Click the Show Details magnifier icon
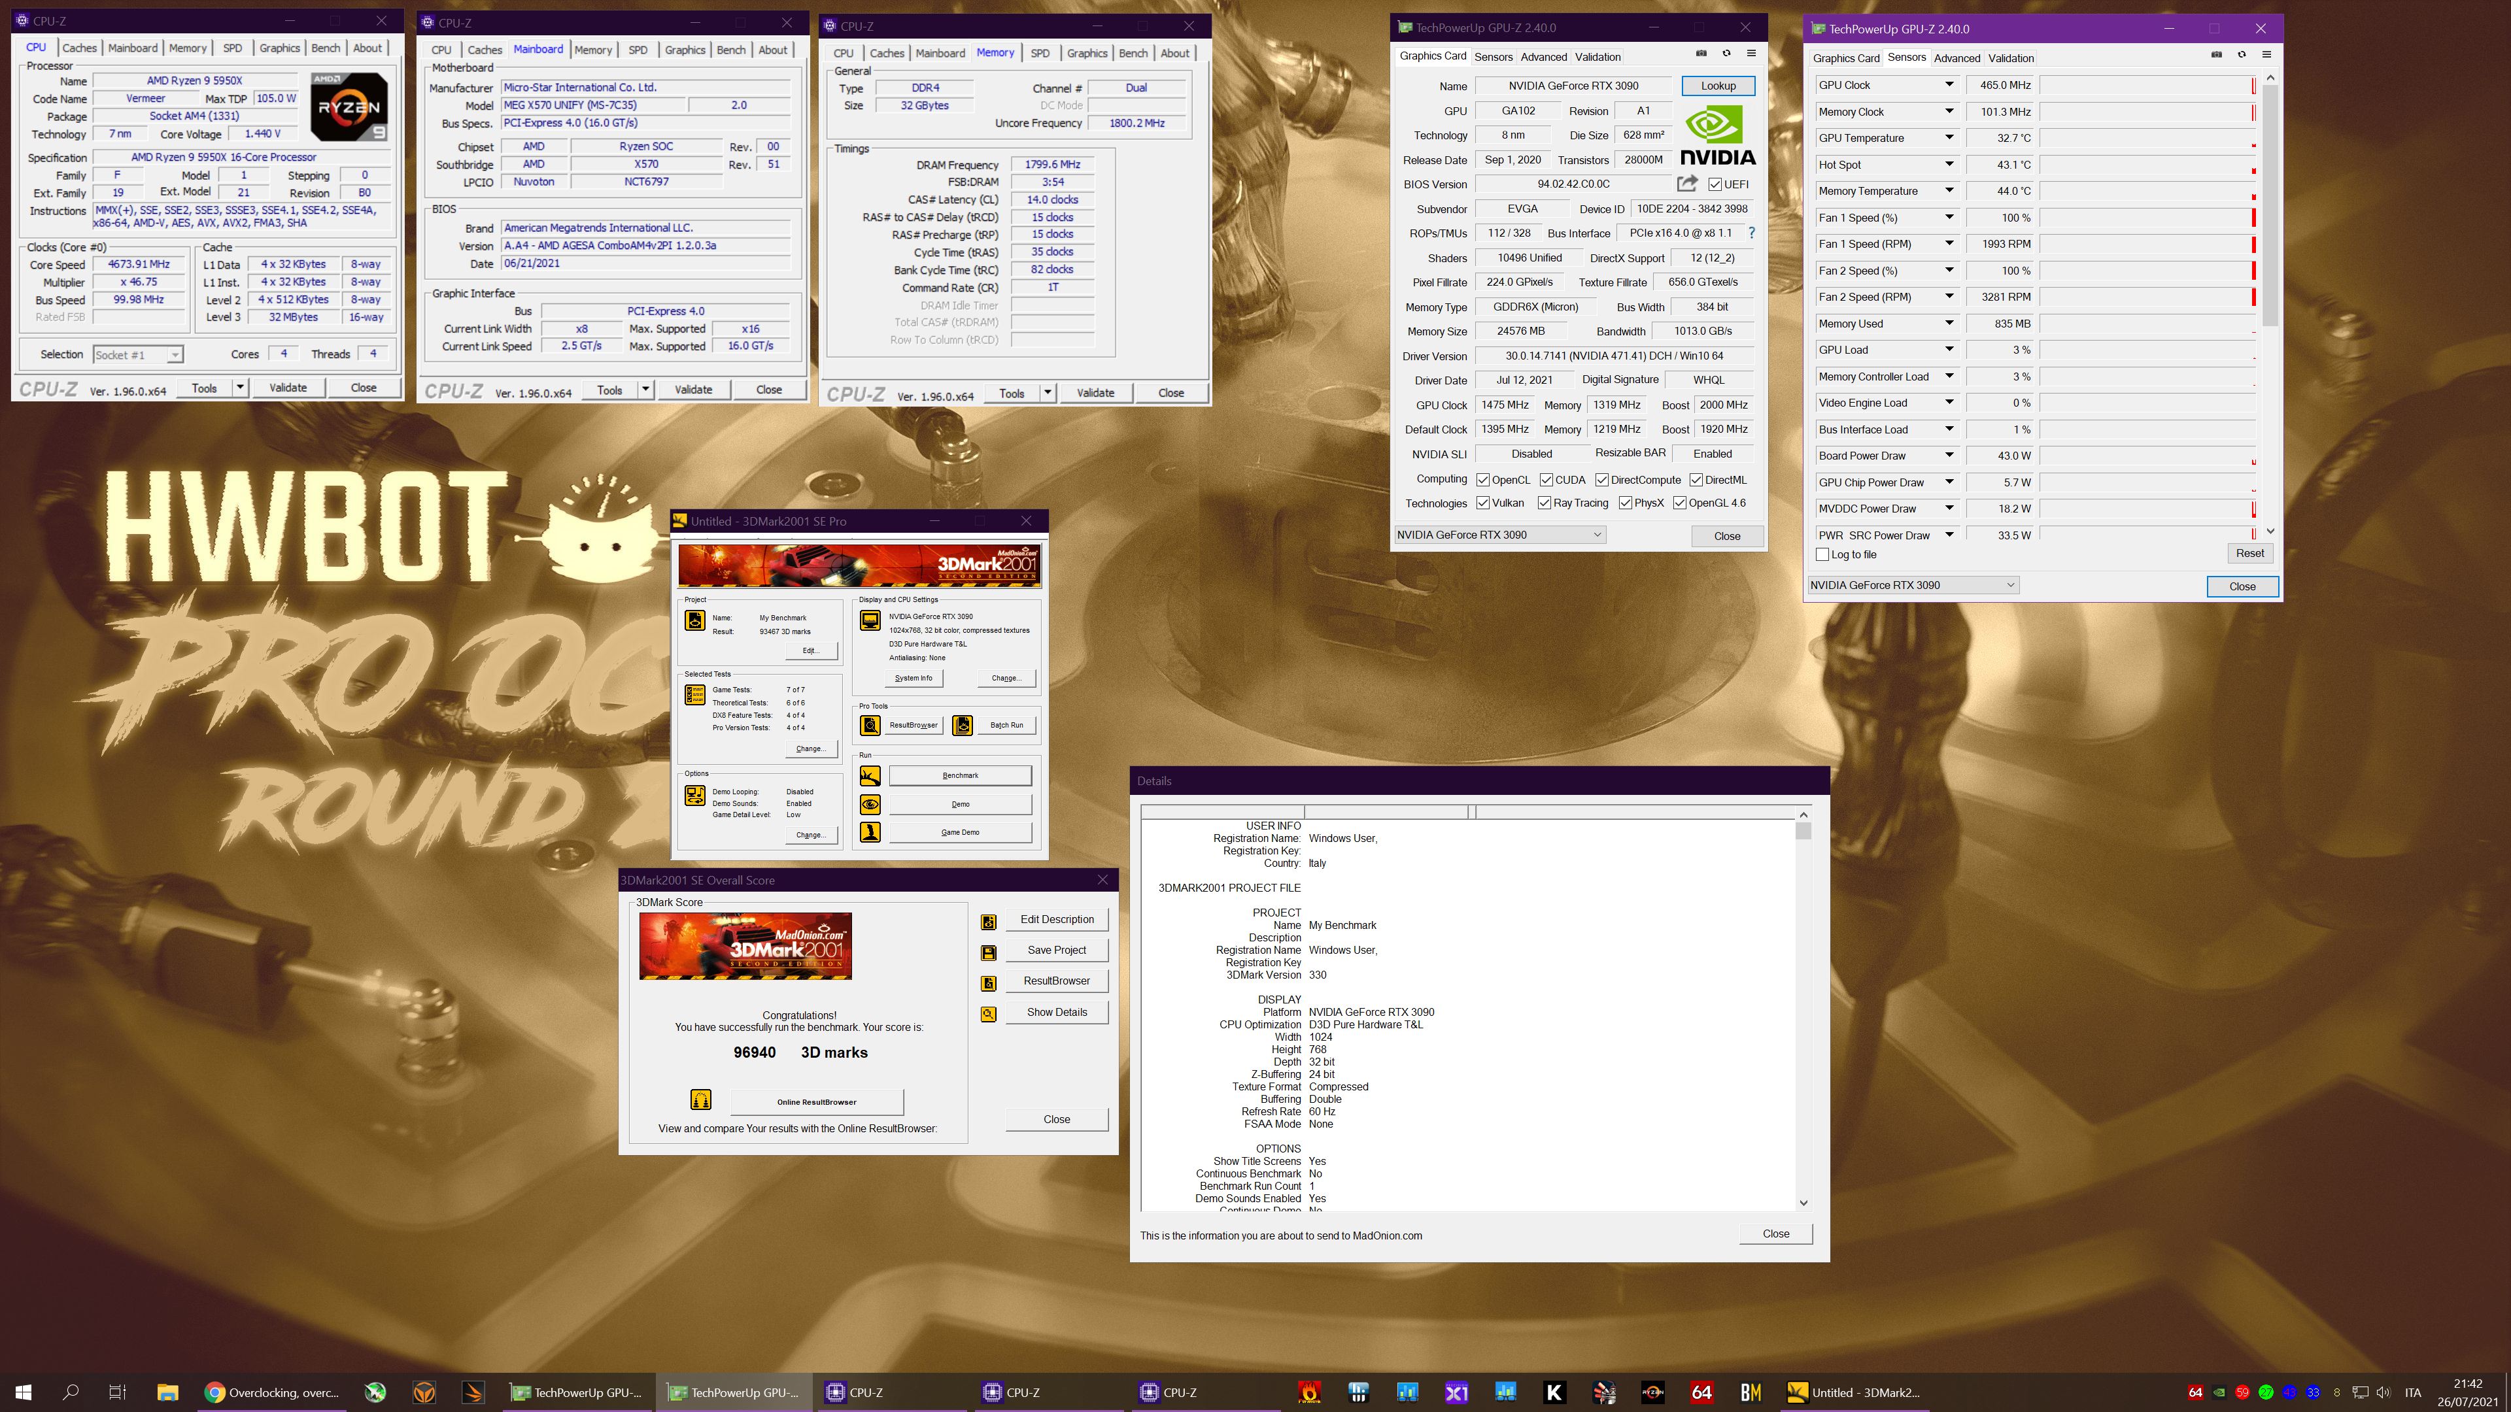Viewport: 2511px width, 1412px height. (x=989, y=1013)
